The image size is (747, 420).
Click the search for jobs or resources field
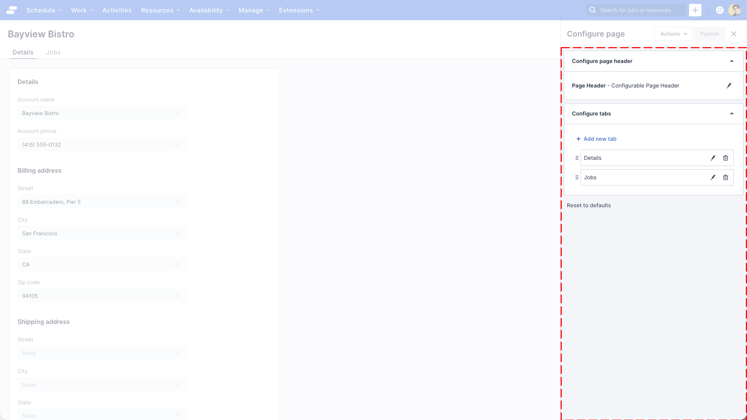coord(635,10)
